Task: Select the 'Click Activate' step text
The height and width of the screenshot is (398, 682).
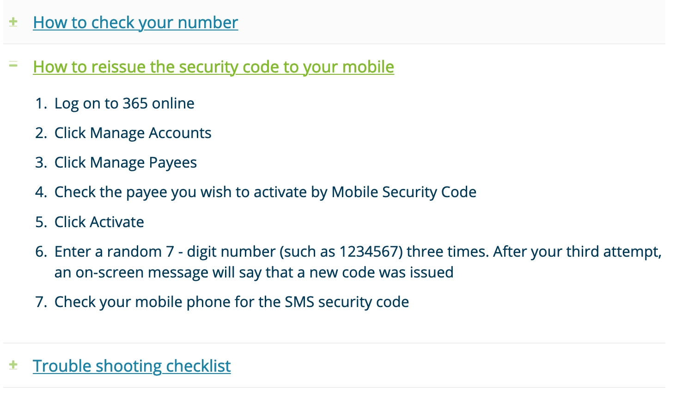Action: coord(99,222)
